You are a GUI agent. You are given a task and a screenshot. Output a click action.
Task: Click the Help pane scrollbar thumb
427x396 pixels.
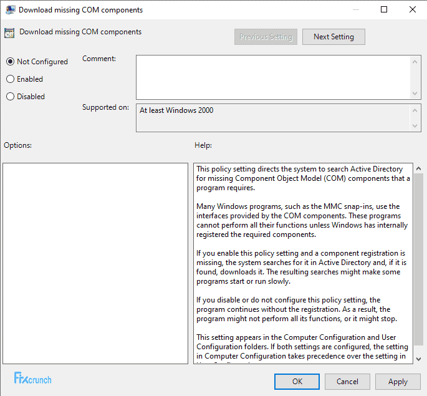(418, 260)
